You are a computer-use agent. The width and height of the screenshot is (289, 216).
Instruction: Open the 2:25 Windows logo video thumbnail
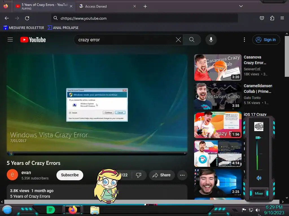[x=218, y=182]
